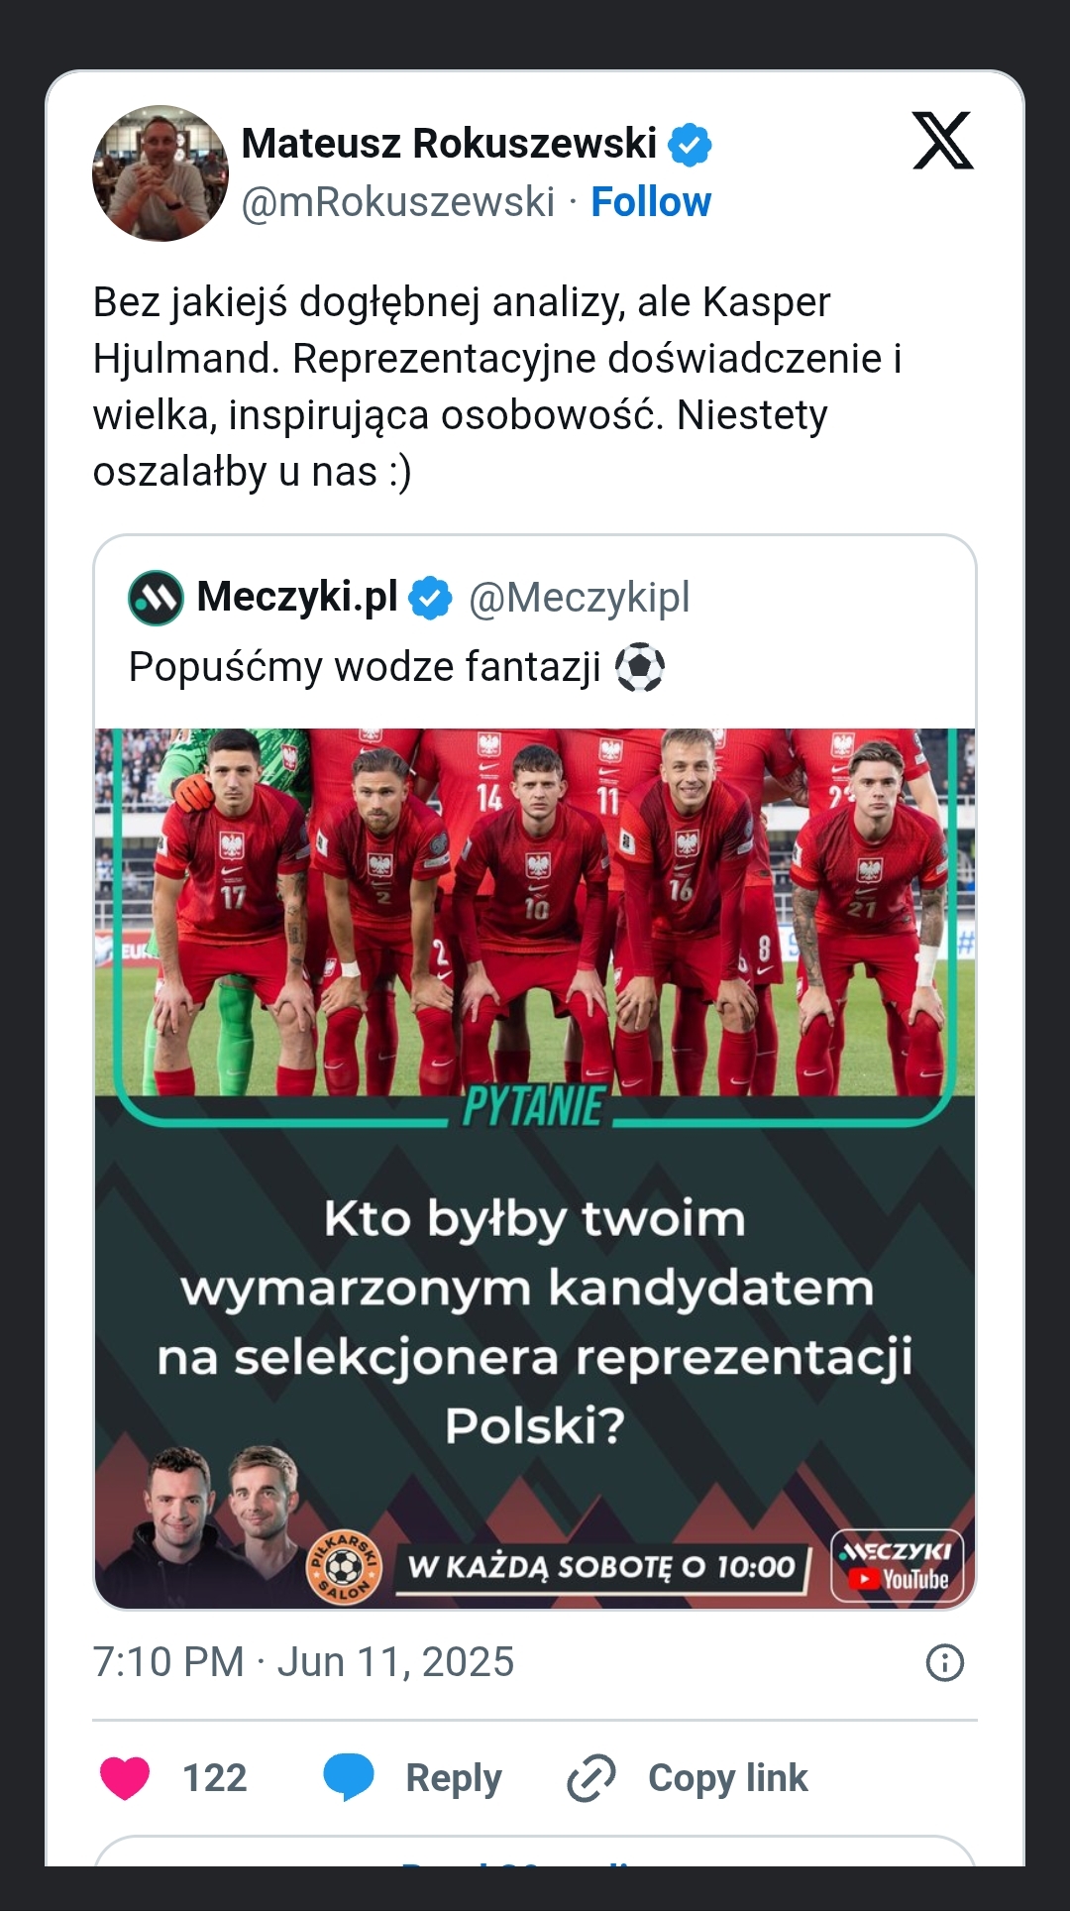Open the quoted Meczyki.pl account name
The height and width of the screenshot is (1911, 1070).
pyautogui.click(x=297, y=597)
